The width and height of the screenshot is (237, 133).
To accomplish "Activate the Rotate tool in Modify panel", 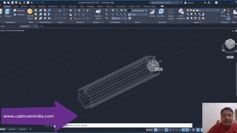I will point(79,14).
